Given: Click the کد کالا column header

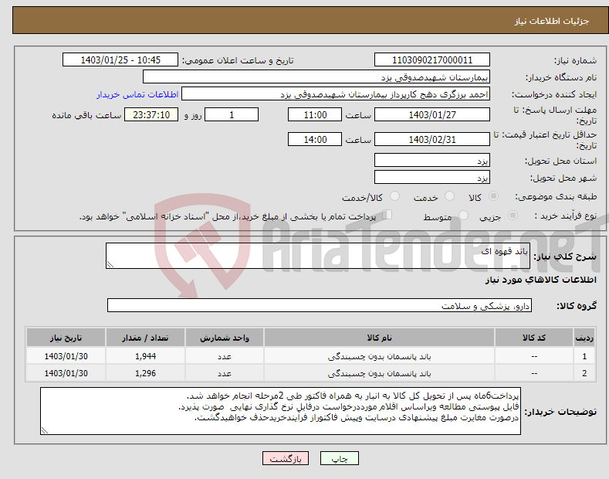Looking at the screenshot, I should [534, 338].
